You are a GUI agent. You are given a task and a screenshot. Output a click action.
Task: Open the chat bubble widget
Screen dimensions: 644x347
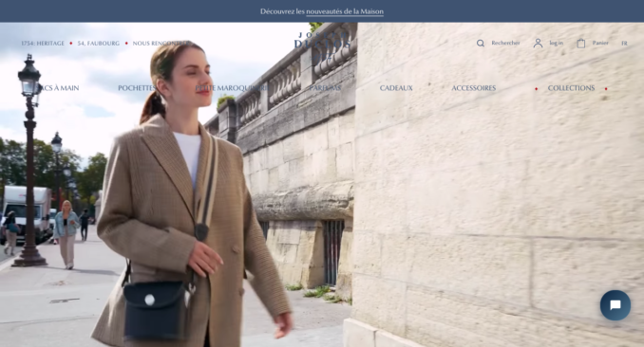click(x=615, y=305)
